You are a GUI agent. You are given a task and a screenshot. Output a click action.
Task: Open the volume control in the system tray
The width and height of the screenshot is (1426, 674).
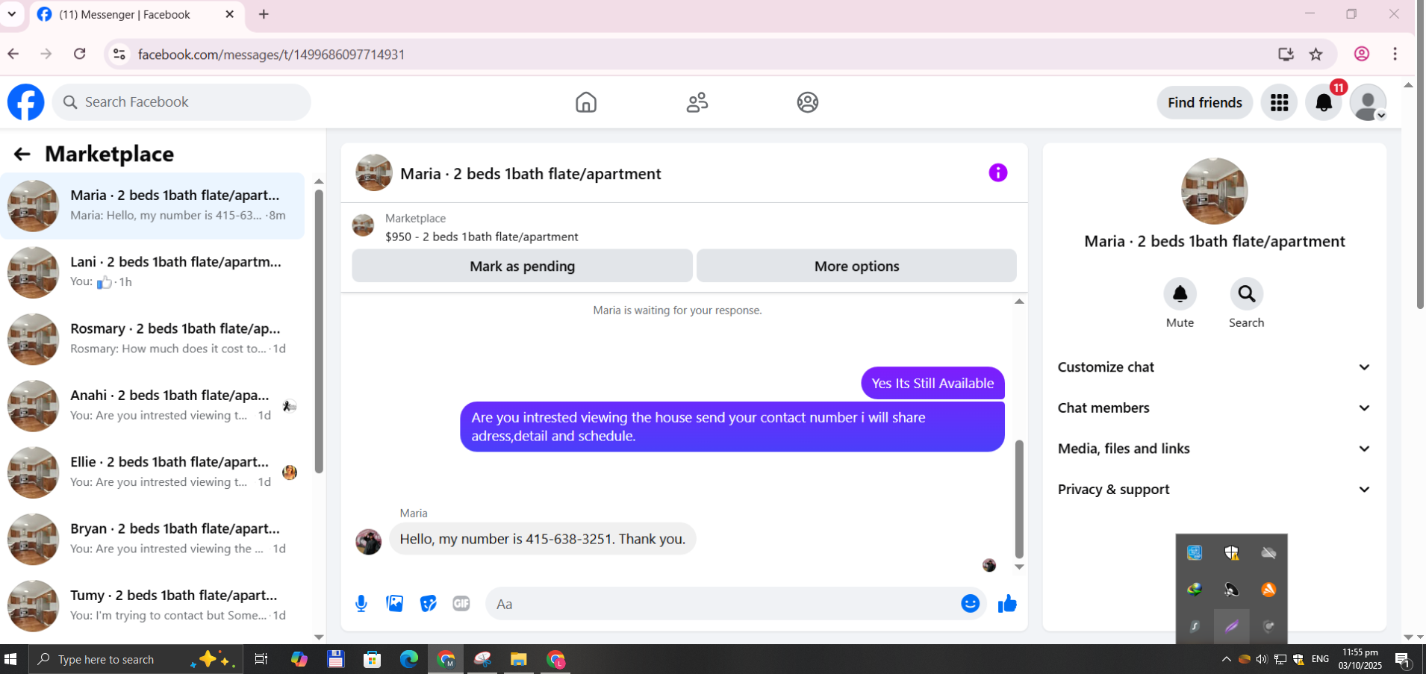[1261, 659]
